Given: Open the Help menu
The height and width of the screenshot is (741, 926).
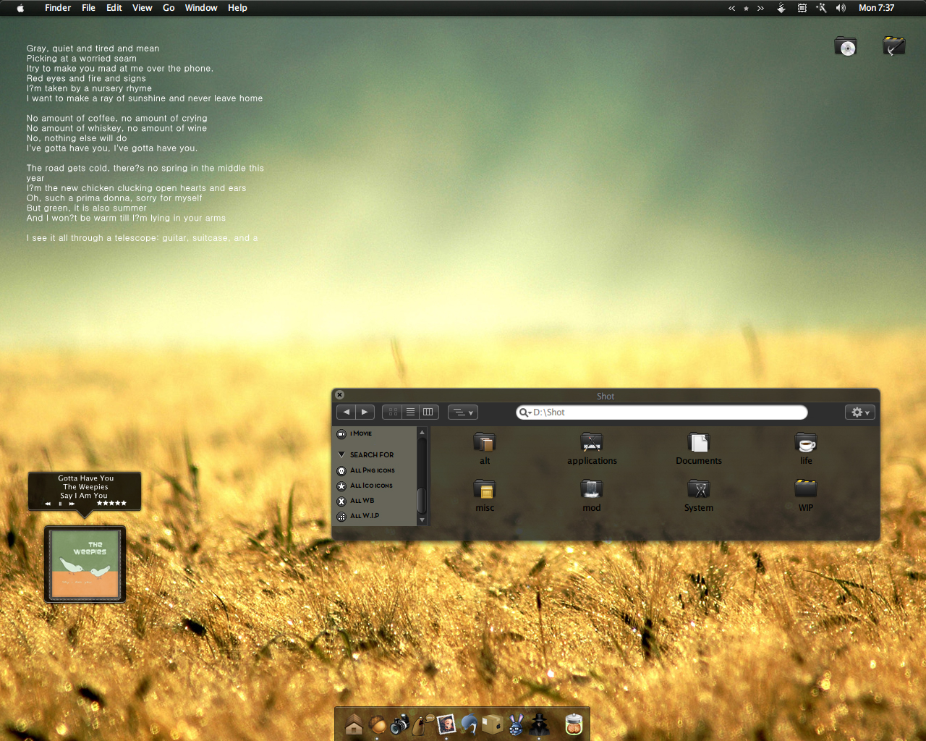Looking at the screenshot, I should pos(237,8).
